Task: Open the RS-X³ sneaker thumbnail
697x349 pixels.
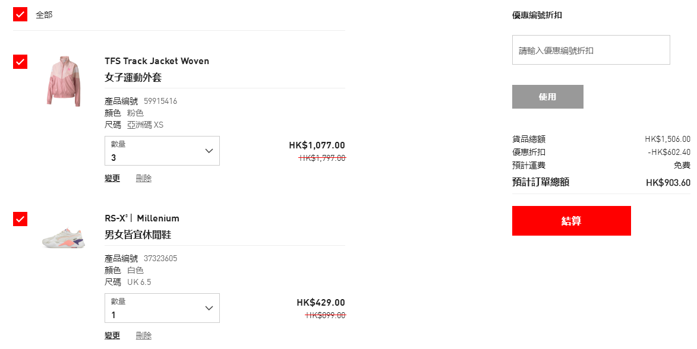Action: [64, 237]
